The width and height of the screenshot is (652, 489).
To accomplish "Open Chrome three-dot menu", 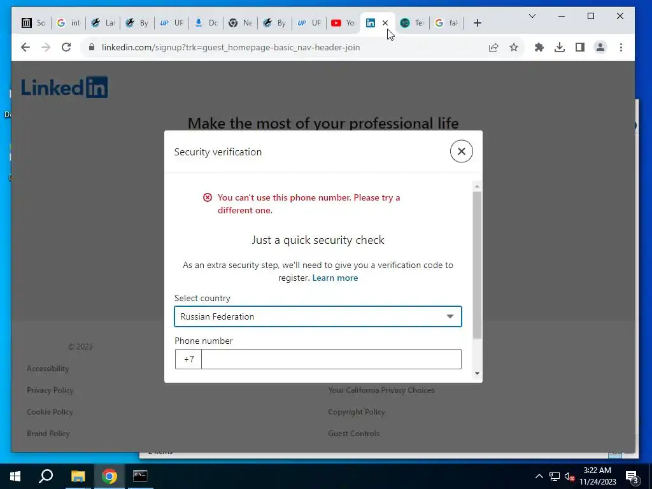I will (621, 47).
